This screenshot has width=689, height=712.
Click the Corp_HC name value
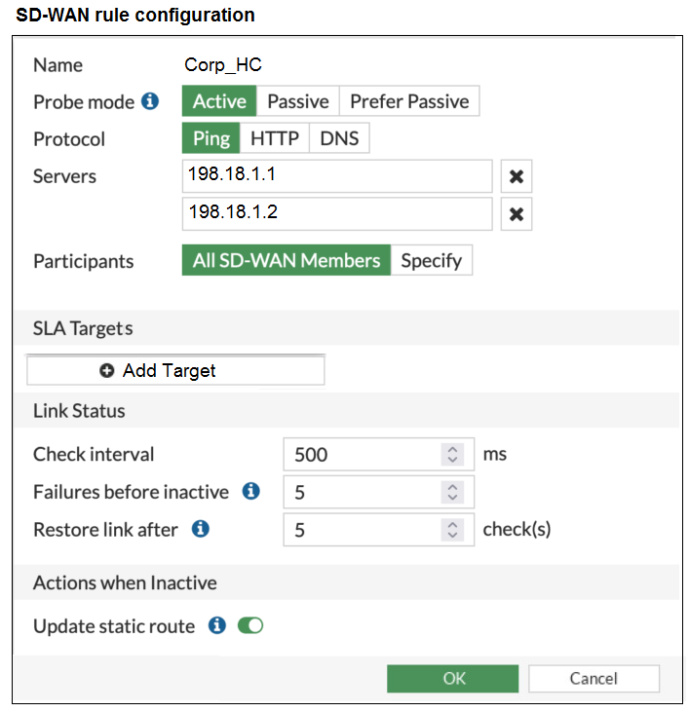(x=223, y=65)
